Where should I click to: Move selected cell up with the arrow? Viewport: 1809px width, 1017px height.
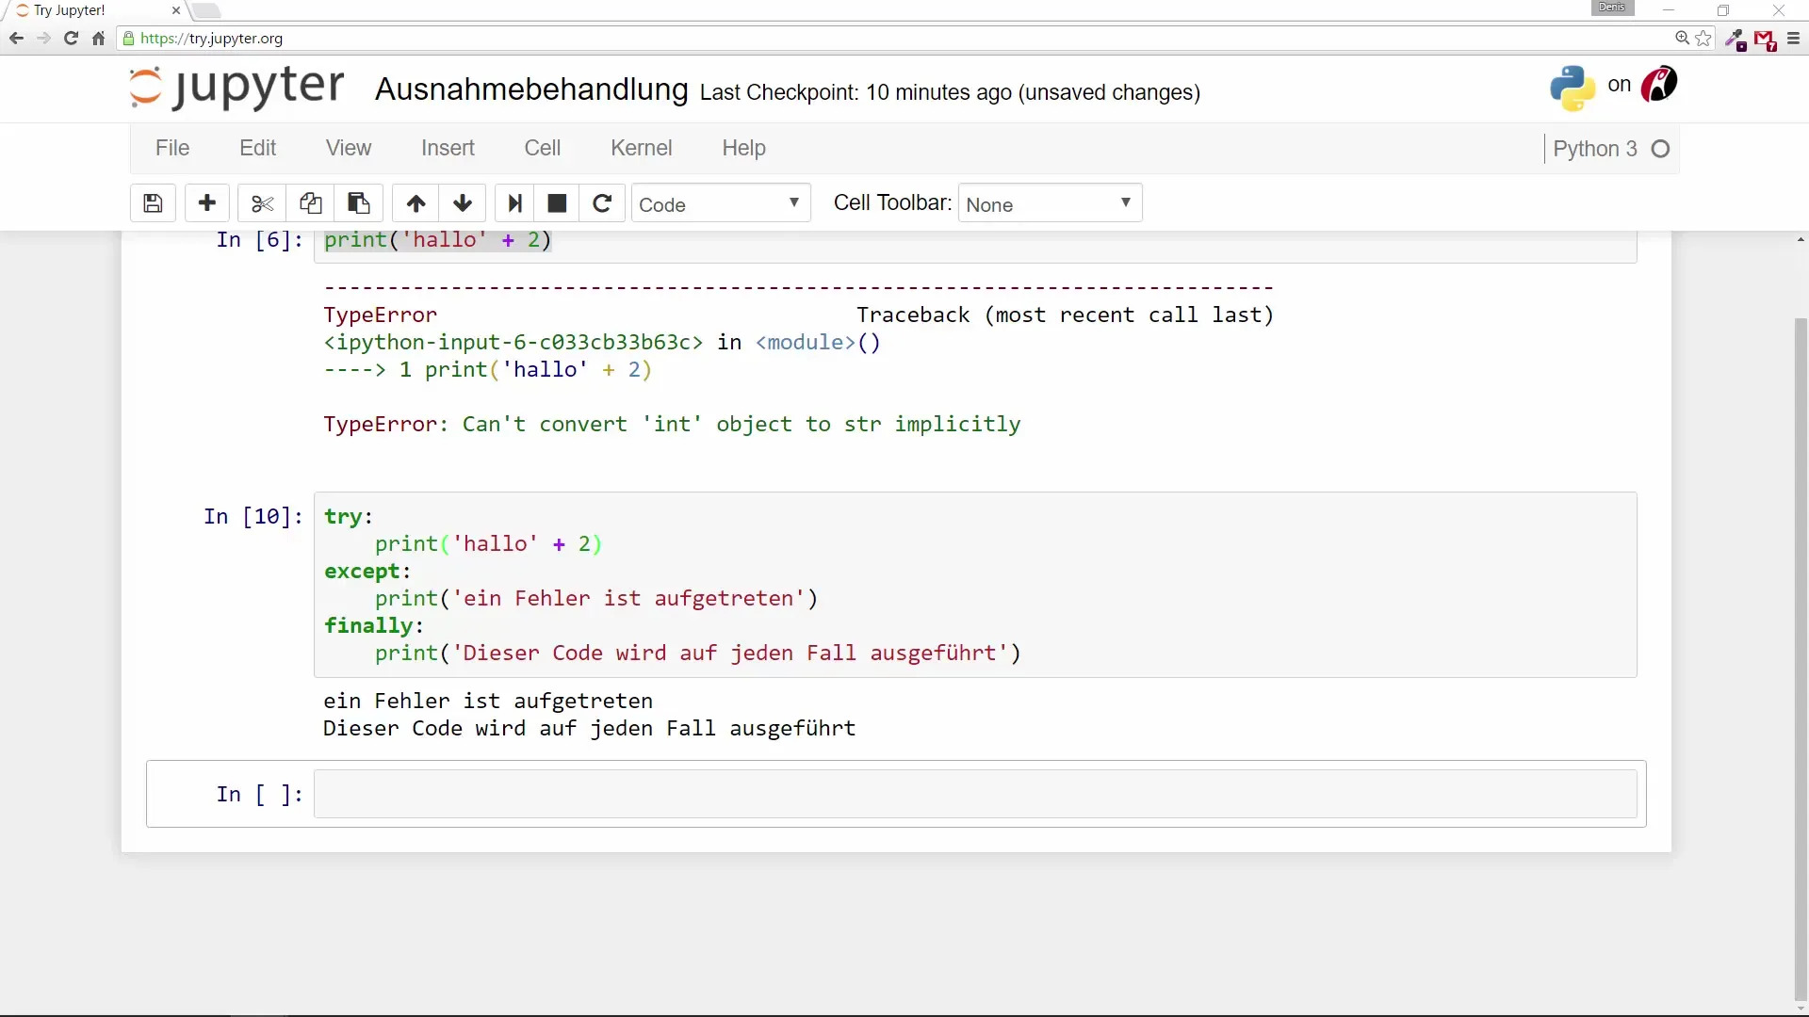(416, 203)
